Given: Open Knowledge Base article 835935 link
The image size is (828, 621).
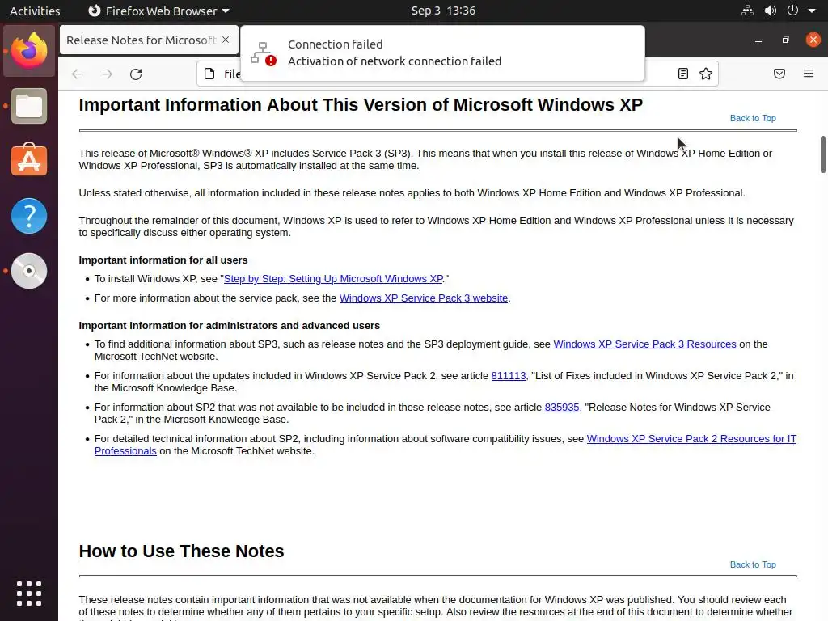Looking at the screenshot, I should click(562, 408).
